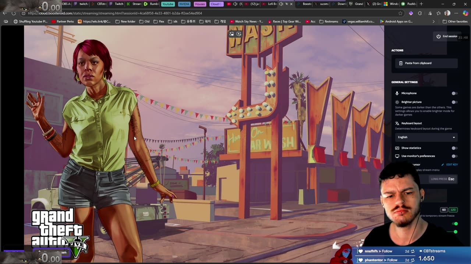Select the 60 FPS option
This screenshot has width=471, height=264.
click(444, 210)
